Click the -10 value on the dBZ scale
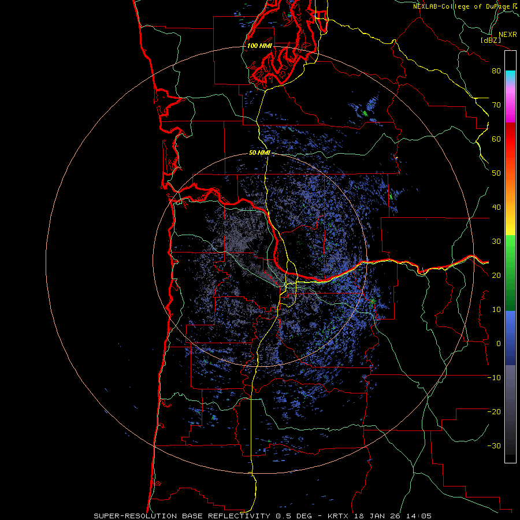520x520 pixels. (x=494, y=378)
